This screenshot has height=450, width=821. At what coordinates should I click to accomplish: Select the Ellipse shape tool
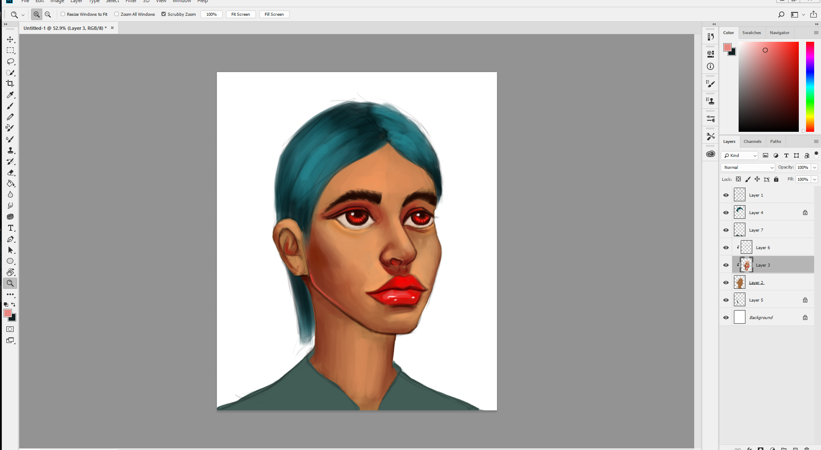pos(10,261)
